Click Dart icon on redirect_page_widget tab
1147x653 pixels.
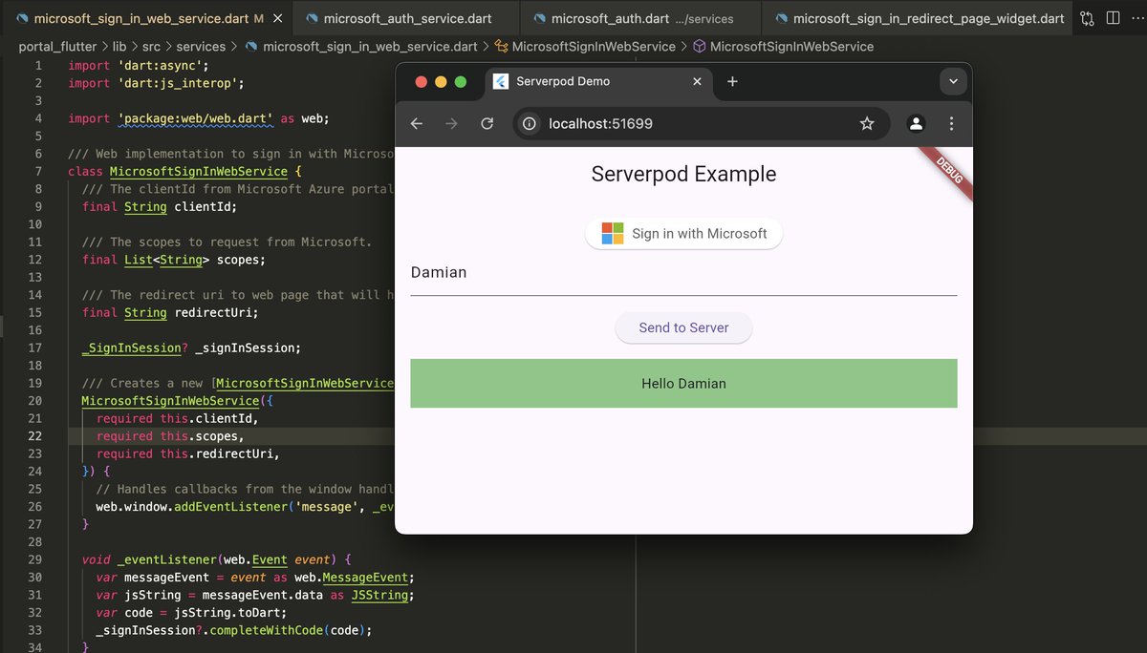[x=781, y=18]
